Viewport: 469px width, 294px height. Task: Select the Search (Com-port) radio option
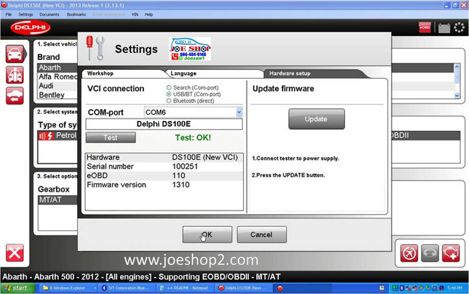tap(169, 88)
